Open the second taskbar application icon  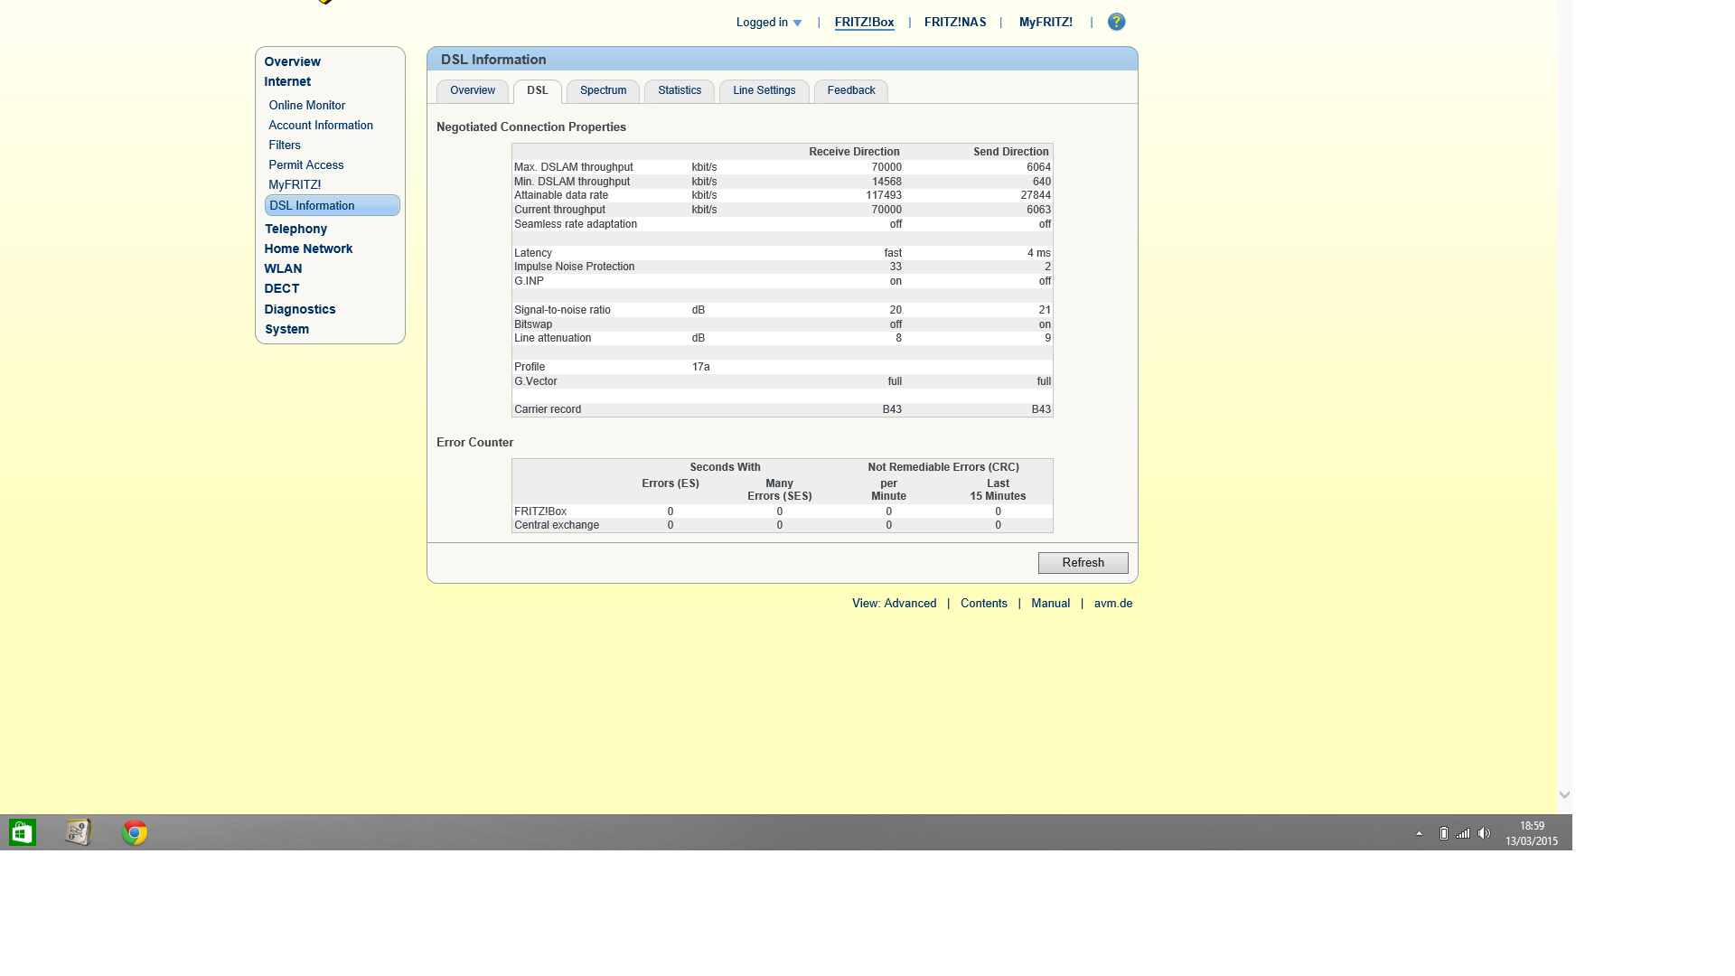coord(79,832)
